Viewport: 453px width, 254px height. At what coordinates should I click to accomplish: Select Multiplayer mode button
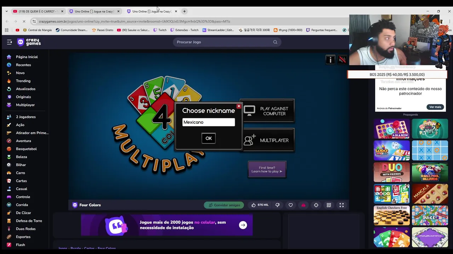tap(268, 140)
